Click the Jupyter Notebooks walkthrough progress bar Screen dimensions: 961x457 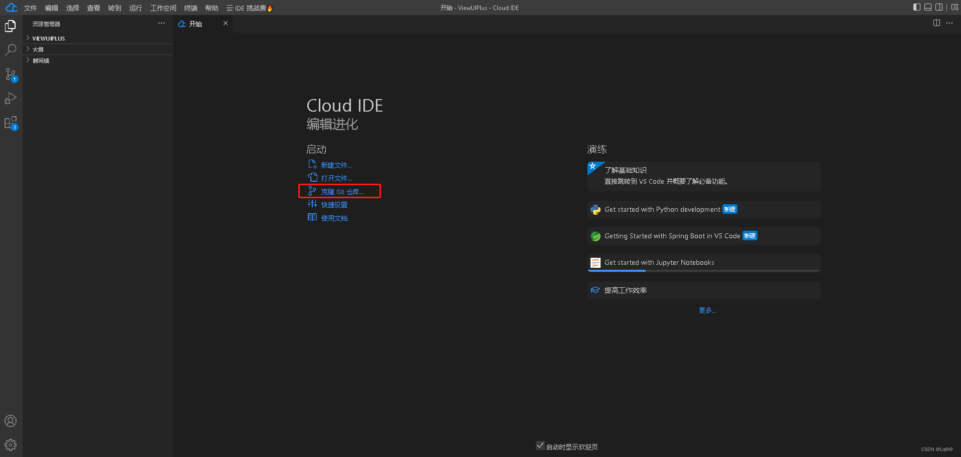pos(704,271)
